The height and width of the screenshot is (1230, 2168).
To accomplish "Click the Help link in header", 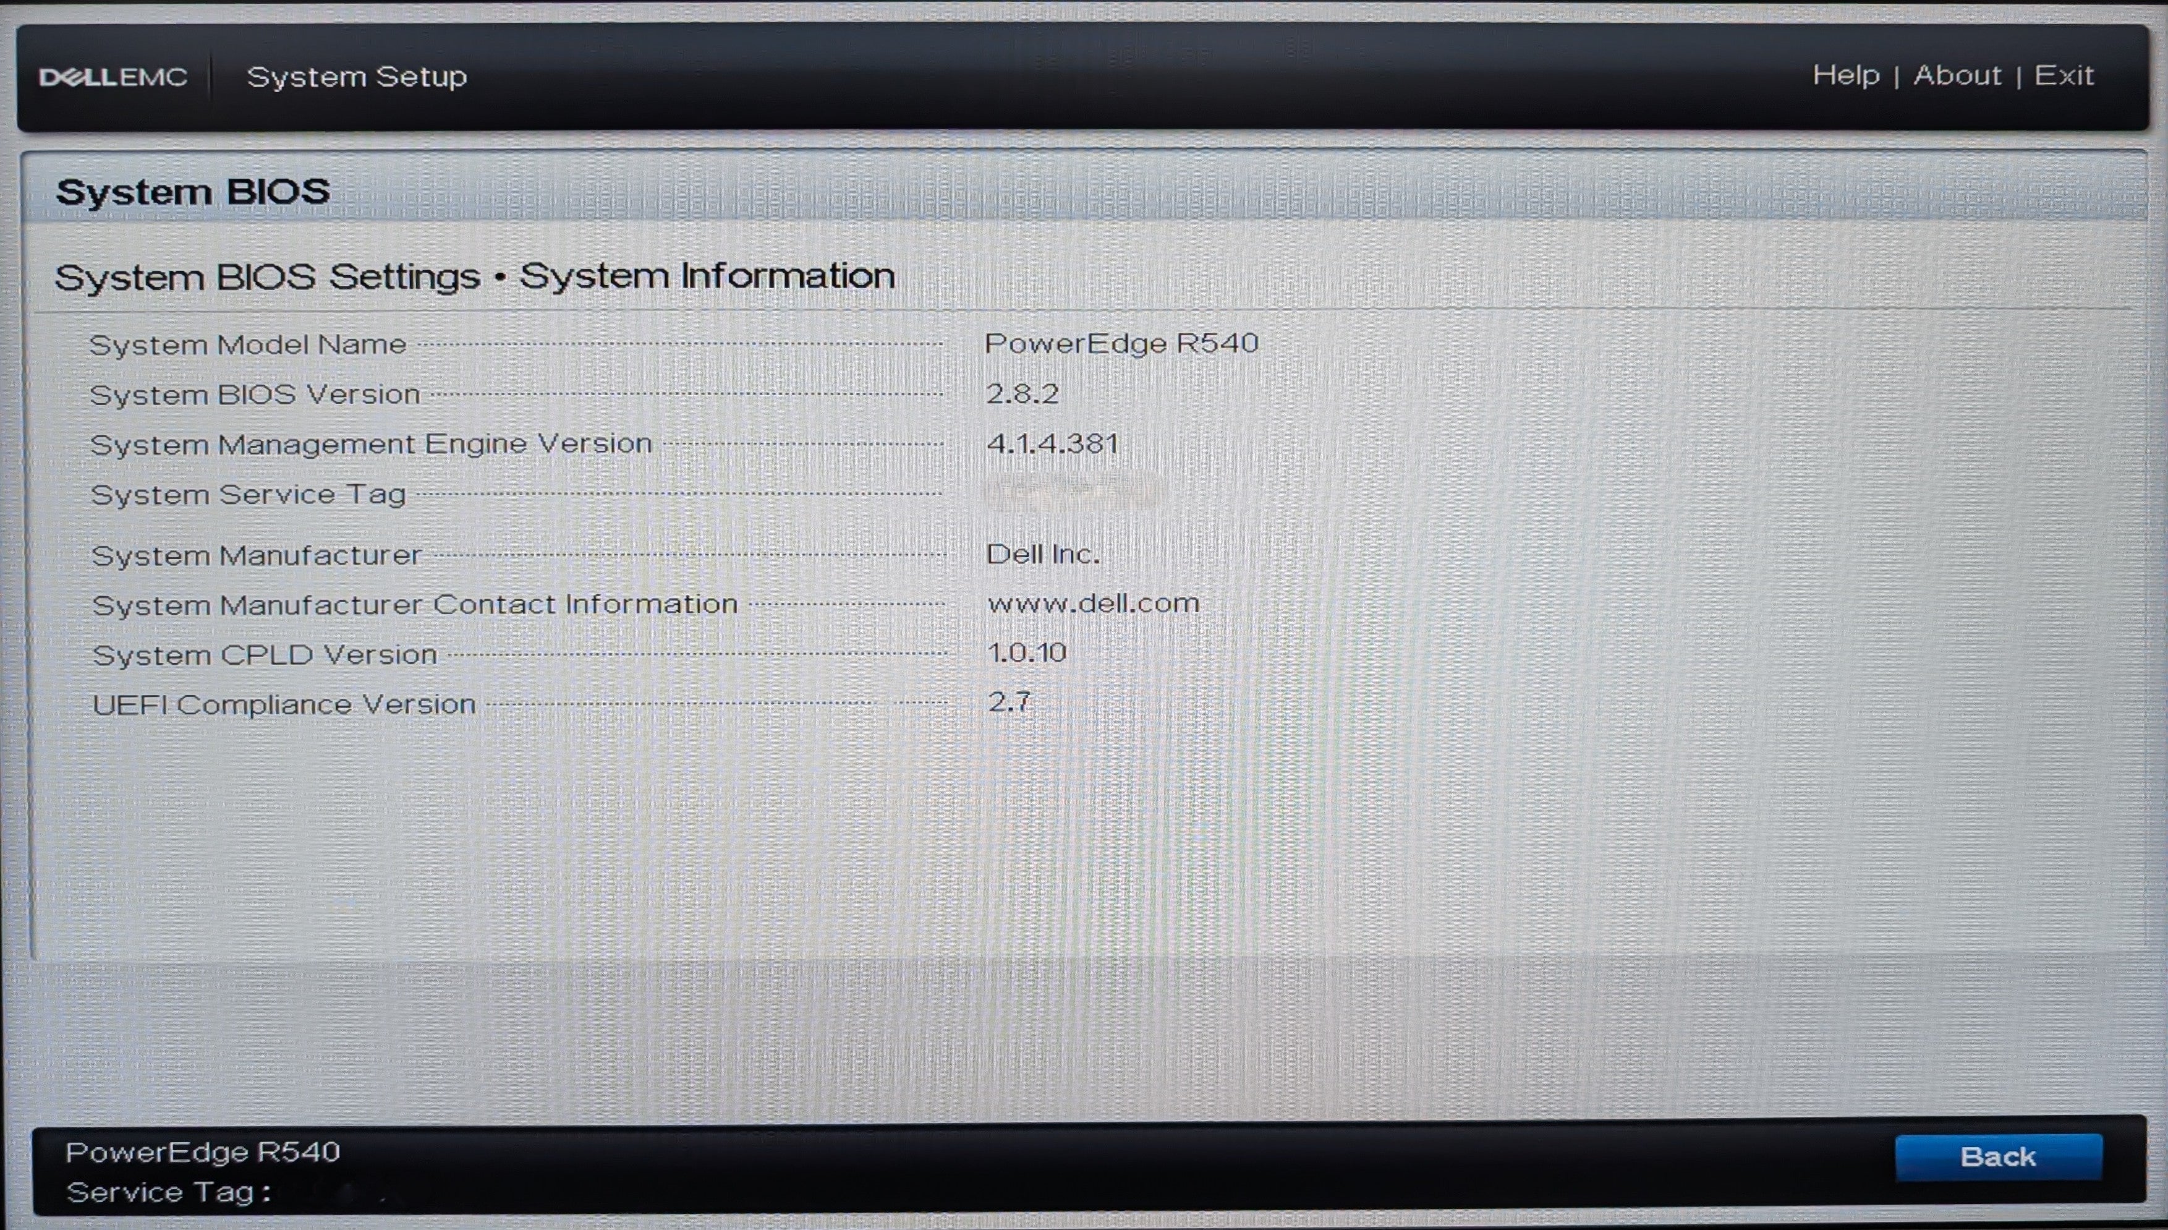I will (x=1845, y=76).
